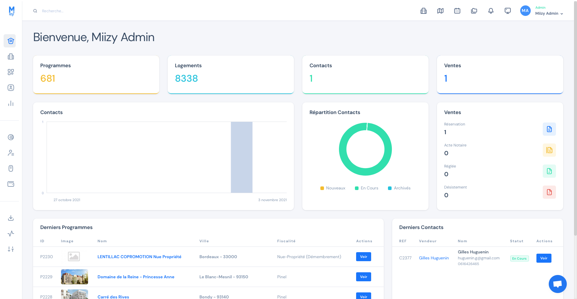Click the folders icon in top bar
This screenshot has width=577, height=299.
[474, 11]
